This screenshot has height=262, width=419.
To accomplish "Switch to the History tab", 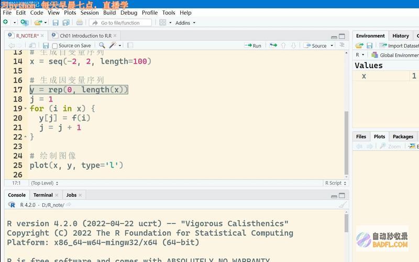I will tap(401, 36).
